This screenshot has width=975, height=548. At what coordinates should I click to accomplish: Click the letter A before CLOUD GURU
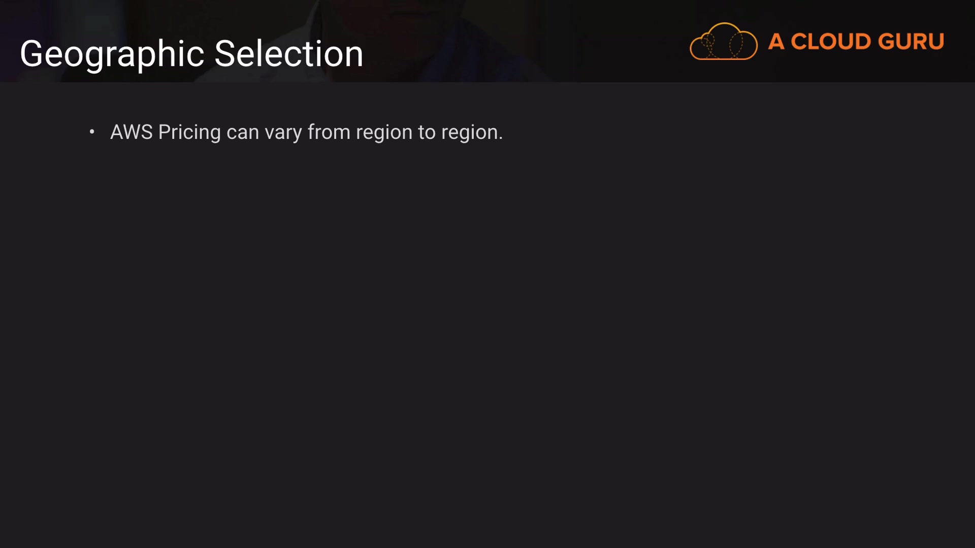point(775,42)
